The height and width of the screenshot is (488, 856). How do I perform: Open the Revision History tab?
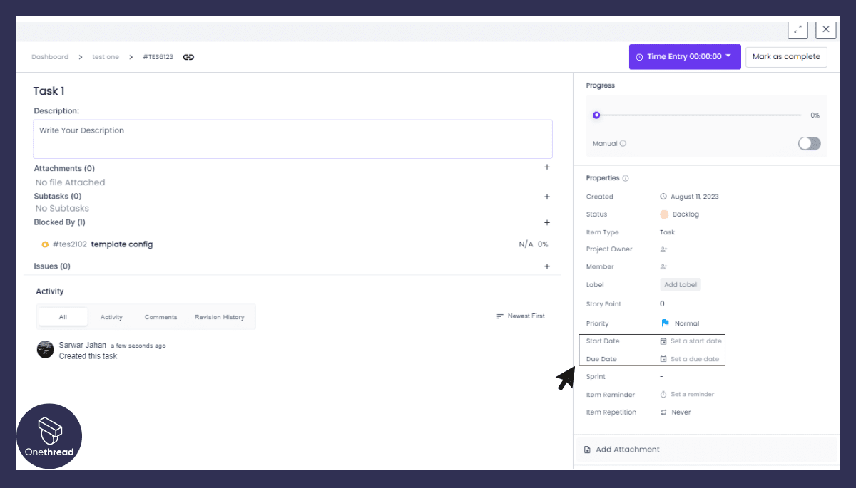(x=219, y=317)
